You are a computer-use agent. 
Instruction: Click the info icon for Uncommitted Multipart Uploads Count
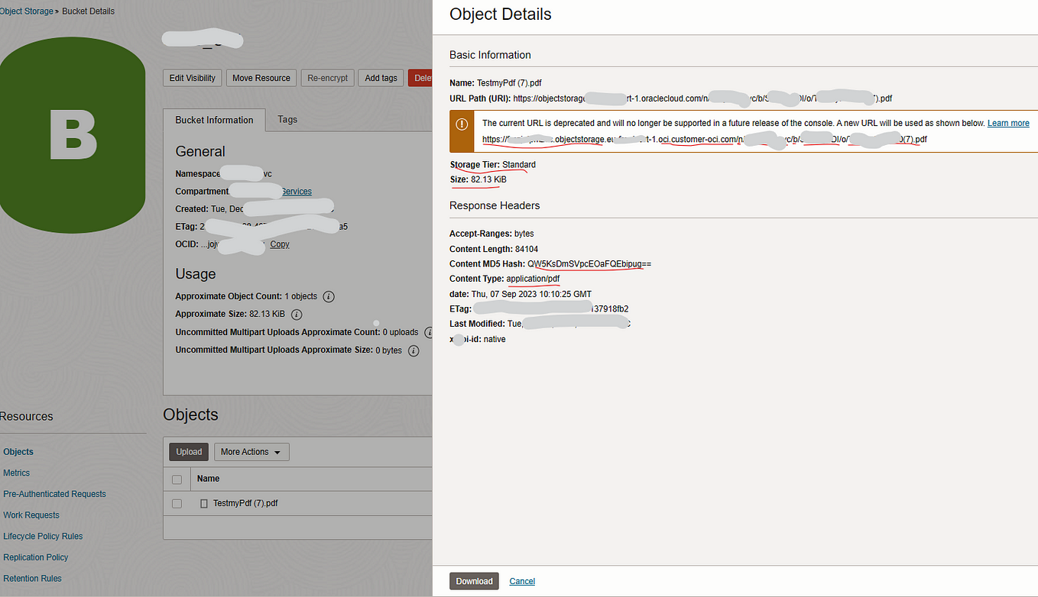tap(430, 332)
